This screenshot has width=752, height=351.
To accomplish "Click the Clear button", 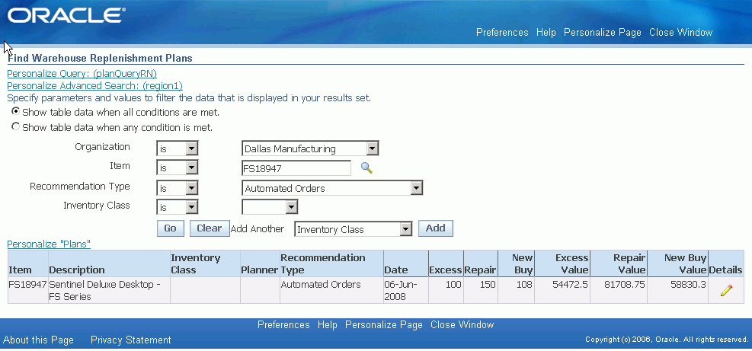I will coord(210,228).
